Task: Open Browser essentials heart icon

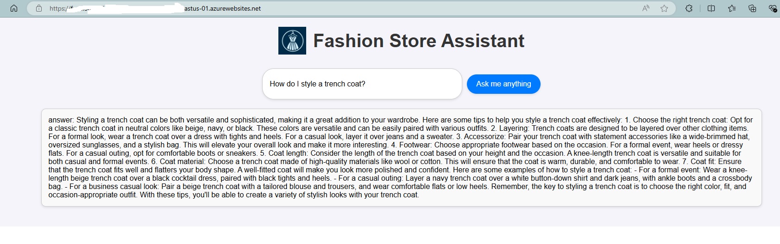Action: (772, 8)
